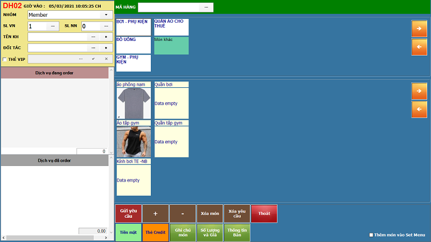Select the GYM - PHỤ KIỆN category

[133, 63]
